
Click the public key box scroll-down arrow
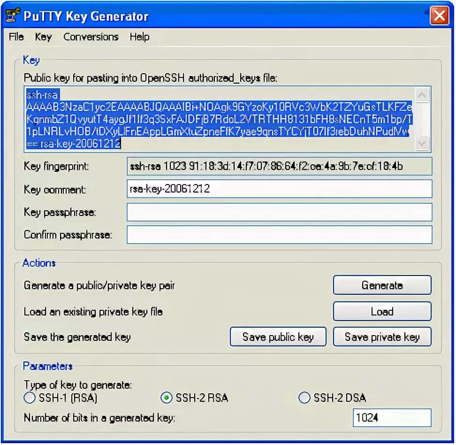[x=422, y=144]
